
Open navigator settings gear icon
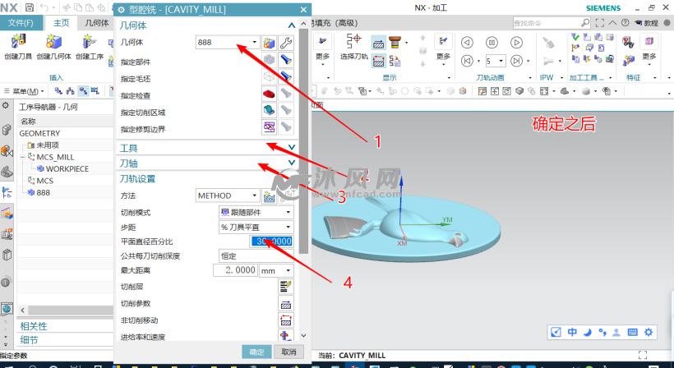click(5, 105)
